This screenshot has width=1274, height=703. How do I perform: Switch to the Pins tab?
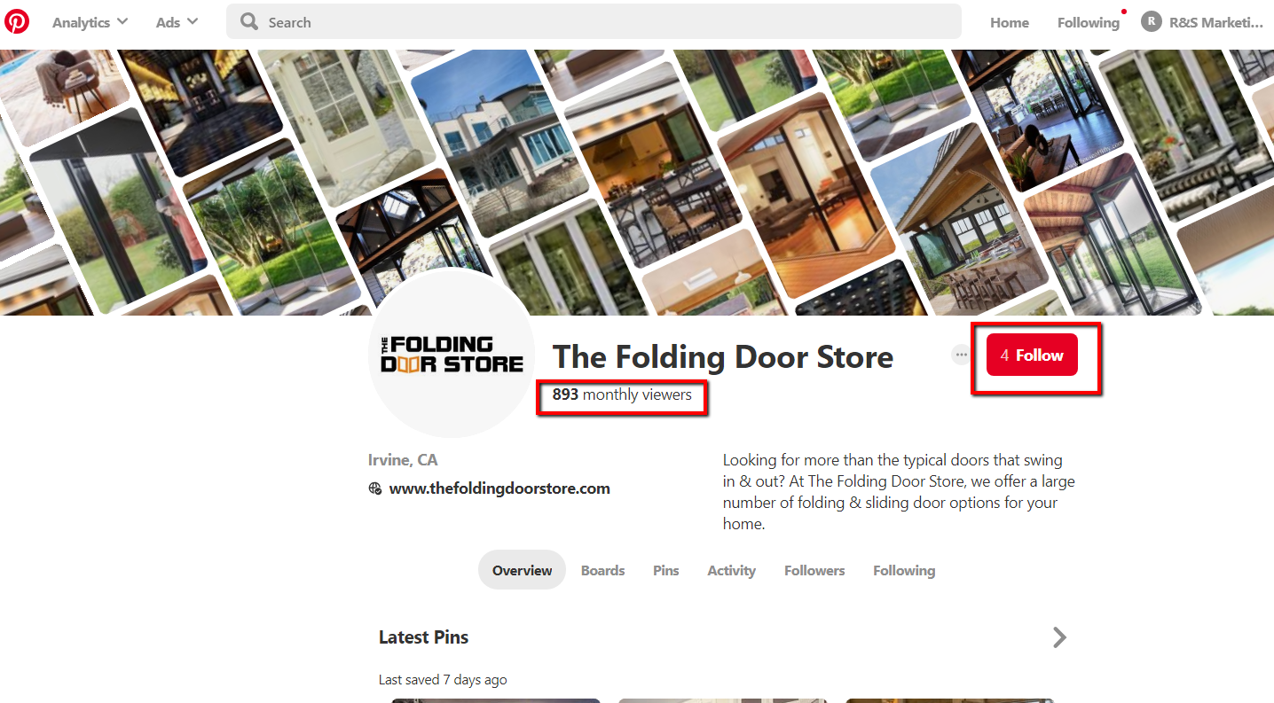click(x=666, y=570)
